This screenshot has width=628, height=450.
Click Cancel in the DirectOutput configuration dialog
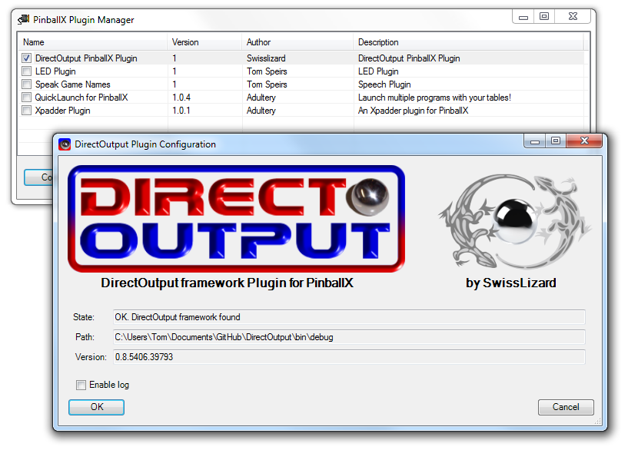point(566,407)
